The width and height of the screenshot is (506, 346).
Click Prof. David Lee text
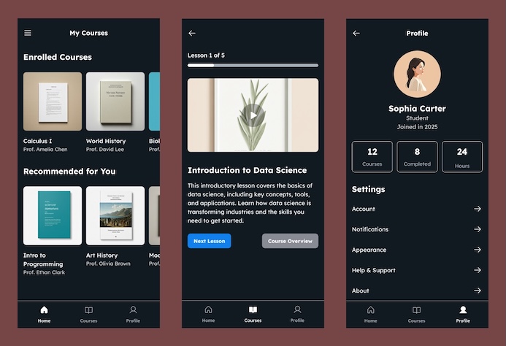click(x=105, y=149)
